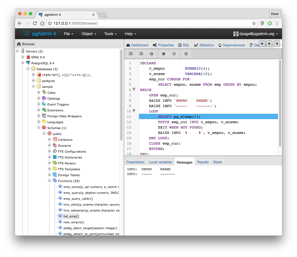Click the browser address bar

point(150,23)
